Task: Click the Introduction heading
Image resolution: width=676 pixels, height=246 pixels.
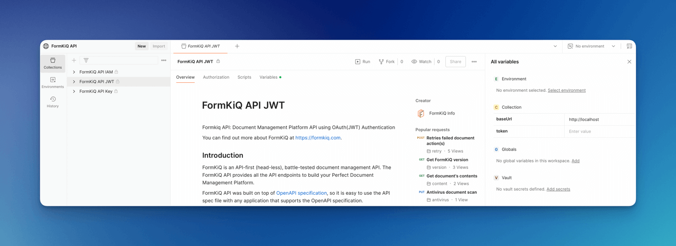Action: point(223,155)
